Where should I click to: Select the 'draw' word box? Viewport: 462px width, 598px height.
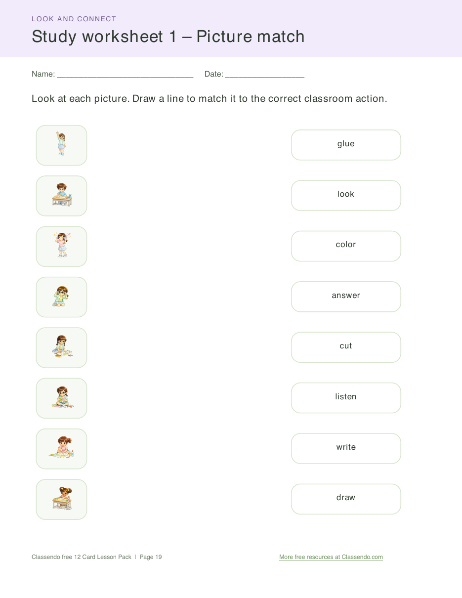(346, 499)
